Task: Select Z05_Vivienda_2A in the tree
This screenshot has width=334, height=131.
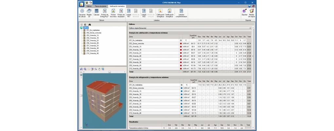Action: [x=92, y=41]
